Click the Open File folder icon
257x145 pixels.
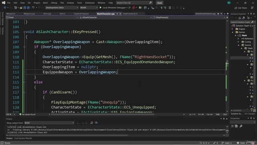pos(21,8)
